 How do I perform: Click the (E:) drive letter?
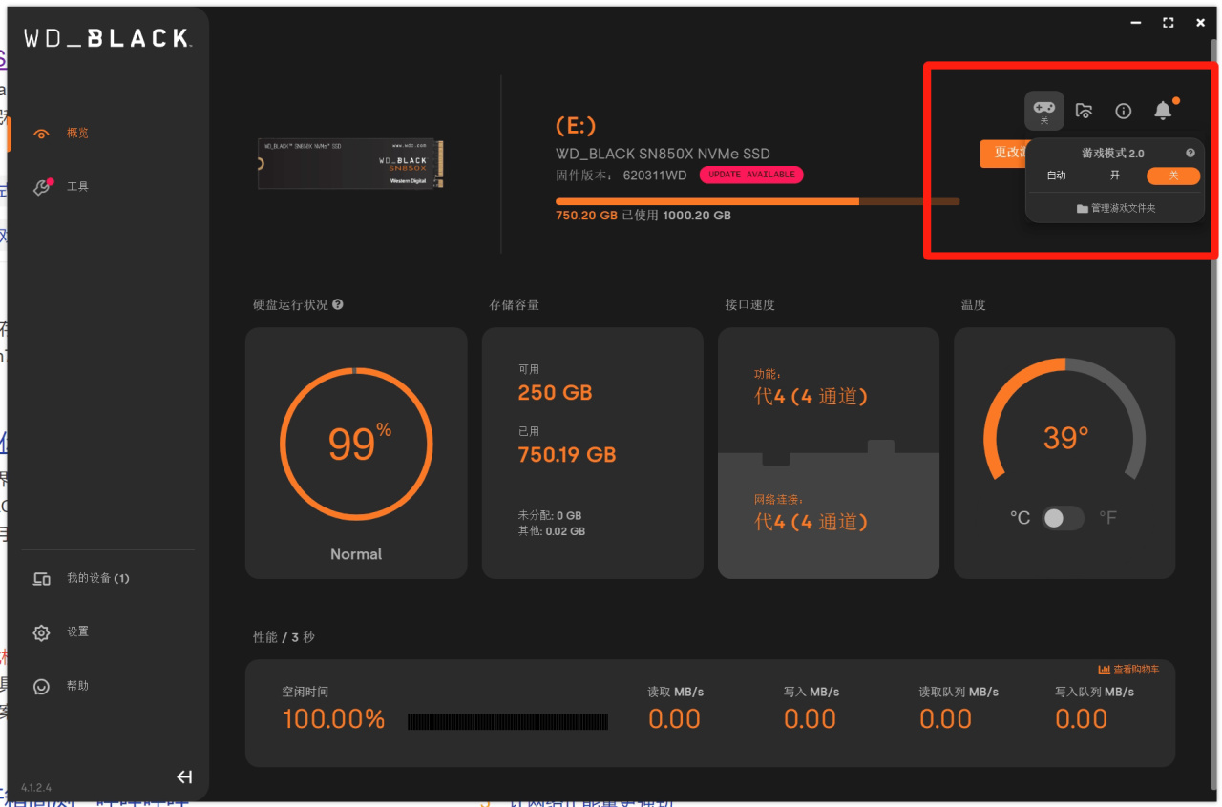[576, 126]
